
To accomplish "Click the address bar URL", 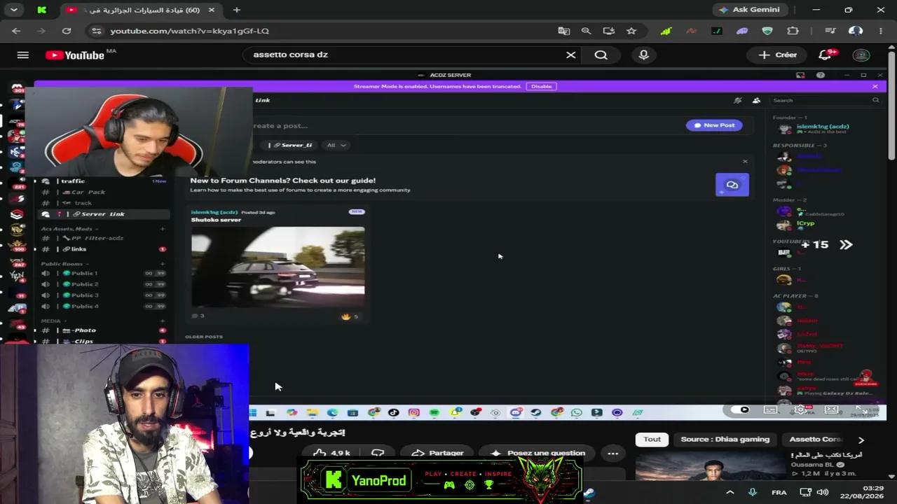I will [x=189, y=31].
